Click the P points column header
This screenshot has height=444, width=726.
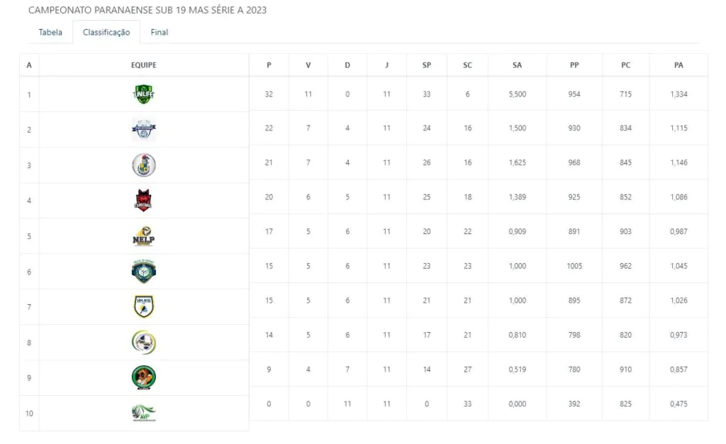269,65
